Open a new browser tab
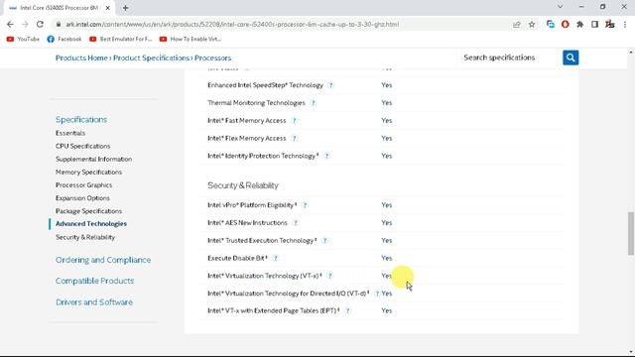Image resolution: width=635 pixels, height=357 pixels. click(x=126, y=8)
